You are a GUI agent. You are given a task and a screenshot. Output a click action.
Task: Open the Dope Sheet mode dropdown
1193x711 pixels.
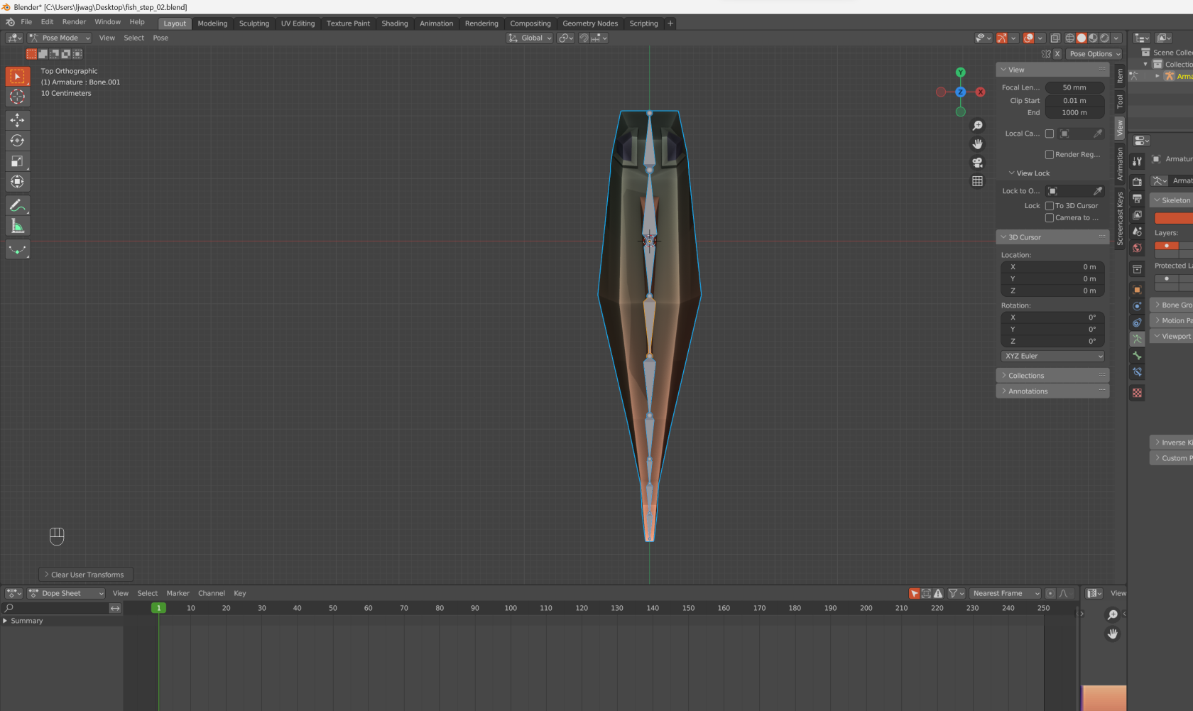(x=66, y=594)
